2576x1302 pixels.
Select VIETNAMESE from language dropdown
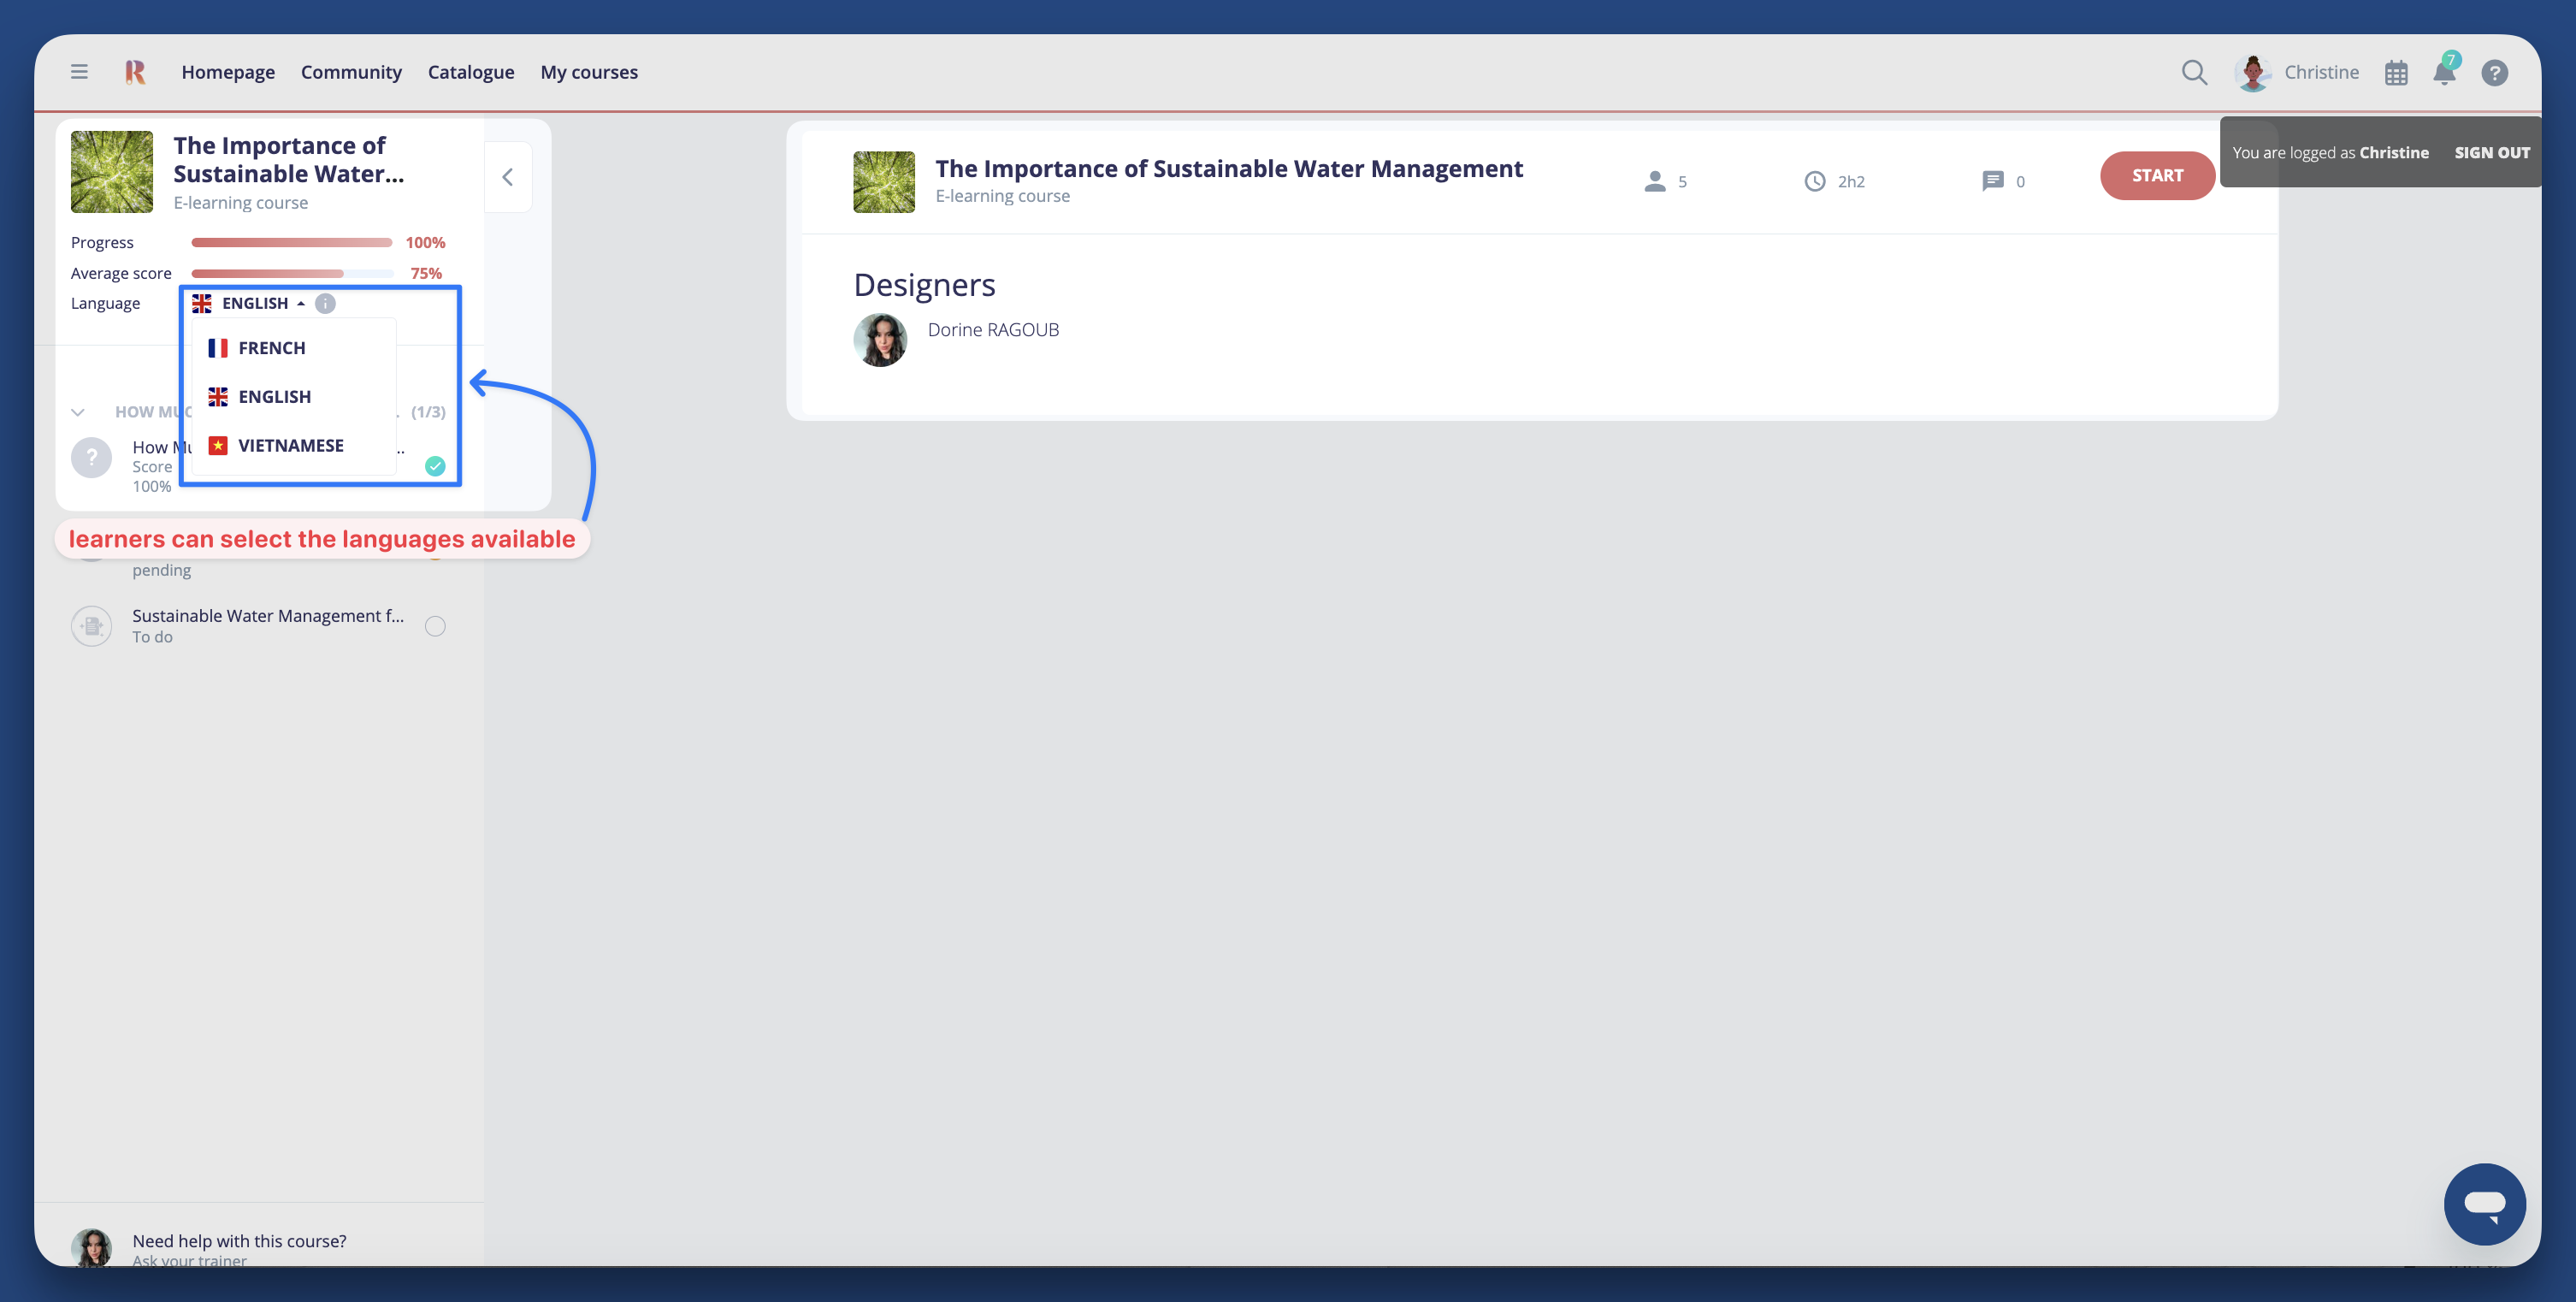290,445
